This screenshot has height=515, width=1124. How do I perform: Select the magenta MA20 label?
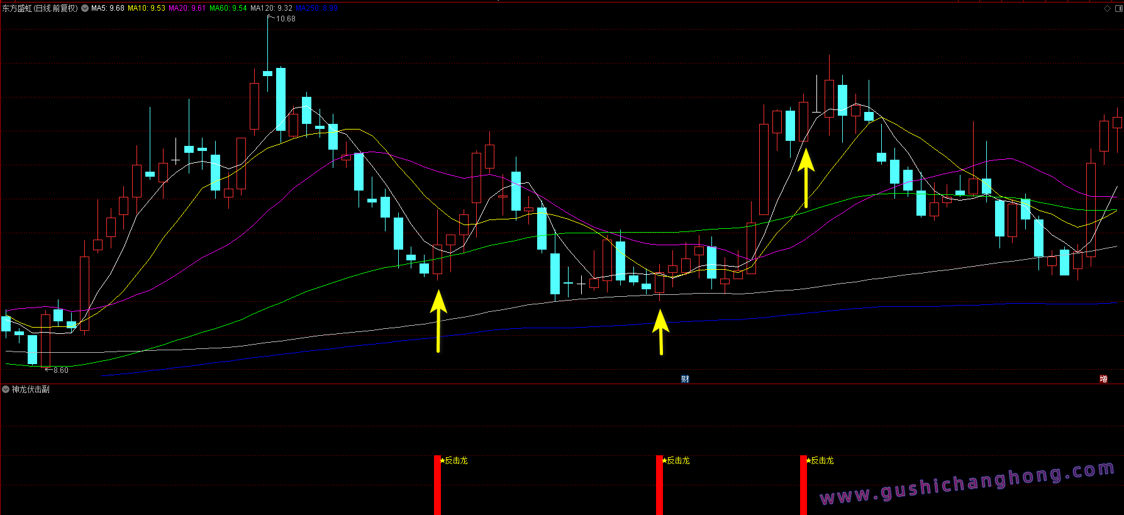tap(187, 9)
